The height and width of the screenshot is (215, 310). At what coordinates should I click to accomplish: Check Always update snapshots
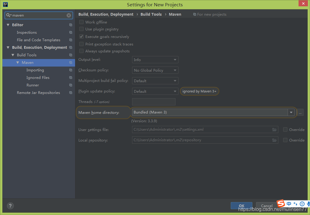81,51
